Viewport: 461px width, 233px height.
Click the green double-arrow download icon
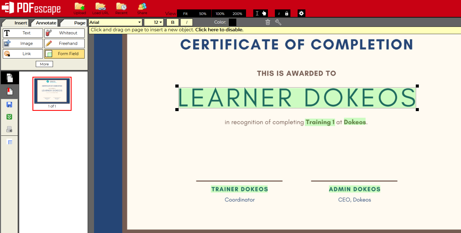click(9, 117)
